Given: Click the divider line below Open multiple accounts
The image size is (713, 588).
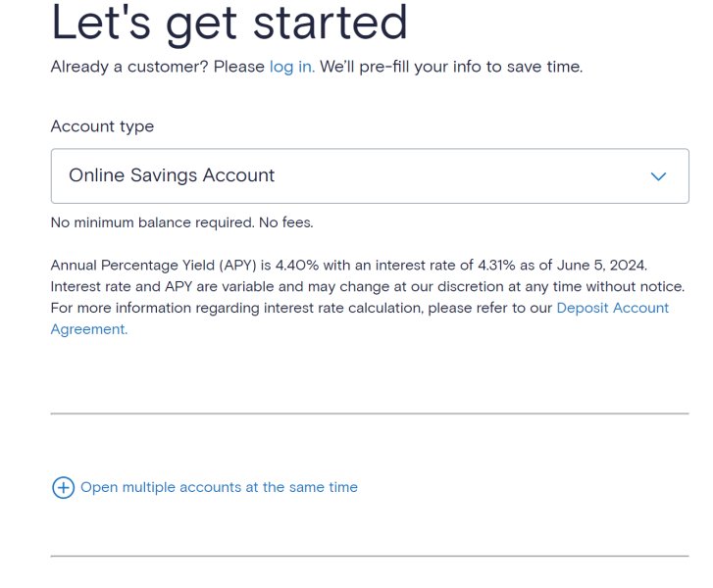Looking at the screenshot, I should point(370,557).
